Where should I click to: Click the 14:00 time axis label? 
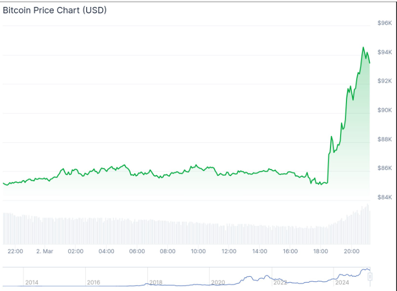[x=260, y=251]
